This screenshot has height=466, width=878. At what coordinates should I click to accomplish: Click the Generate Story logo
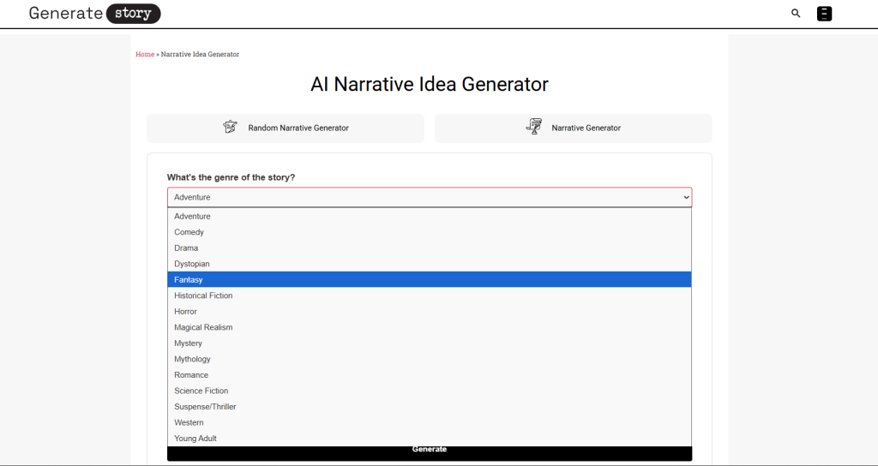pyautogui.click(x=94, y=14)
